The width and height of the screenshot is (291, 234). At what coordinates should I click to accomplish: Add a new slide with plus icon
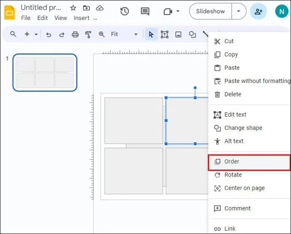[x=27, y=34]
